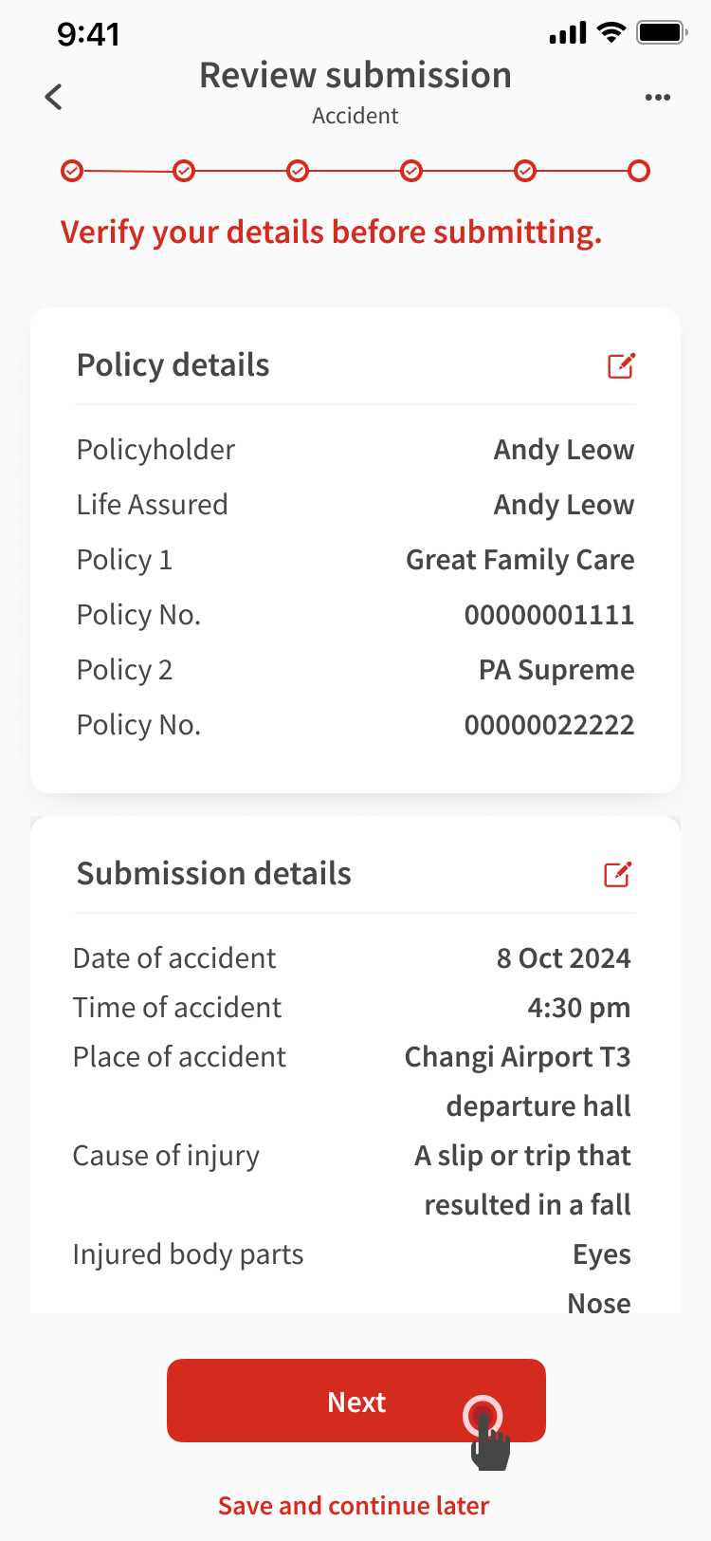Tap the battery icon in status bar
The width and height of the screenshot is (711, 1541).
click(661, 33)
